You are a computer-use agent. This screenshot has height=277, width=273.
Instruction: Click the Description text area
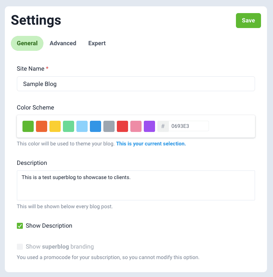(x=136, y=185)
